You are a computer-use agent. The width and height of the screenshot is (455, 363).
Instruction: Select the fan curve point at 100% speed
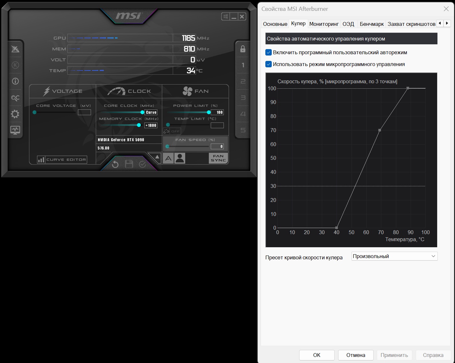tap(408, 88)
